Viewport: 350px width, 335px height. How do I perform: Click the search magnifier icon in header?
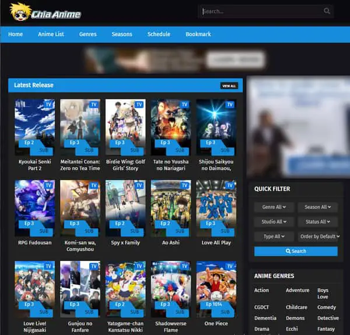coord(327,11)
